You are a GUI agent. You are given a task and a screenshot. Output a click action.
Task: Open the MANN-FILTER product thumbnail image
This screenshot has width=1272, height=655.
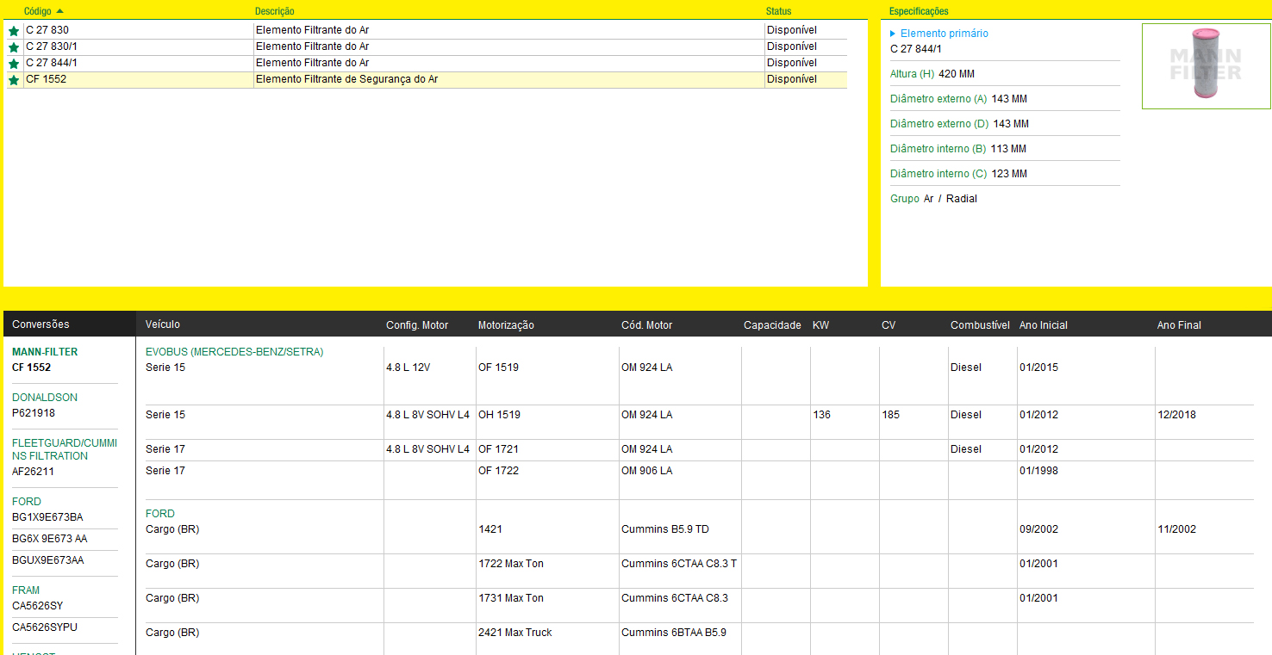pyautogui.click(x=1206, y=66)
